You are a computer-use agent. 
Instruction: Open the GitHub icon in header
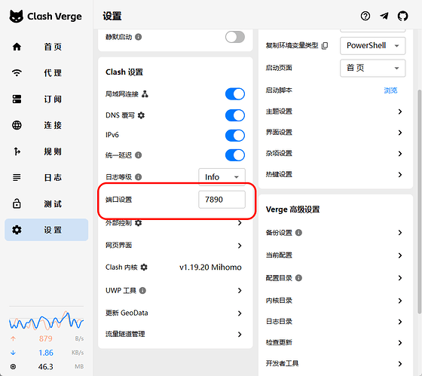(x=402, y=16)
